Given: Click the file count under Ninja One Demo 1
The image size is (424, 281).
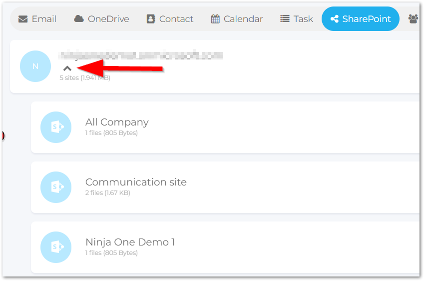Looking at the screenshot, I should (111, 253).
